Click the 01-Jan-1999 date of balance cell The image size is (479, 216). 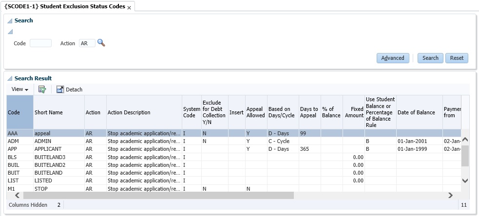tap(420, 149)
